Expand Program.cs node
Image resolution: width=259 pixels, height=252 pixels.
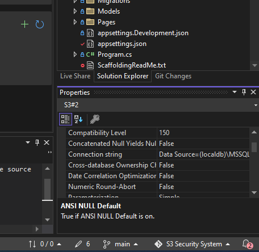pos(75,54)
